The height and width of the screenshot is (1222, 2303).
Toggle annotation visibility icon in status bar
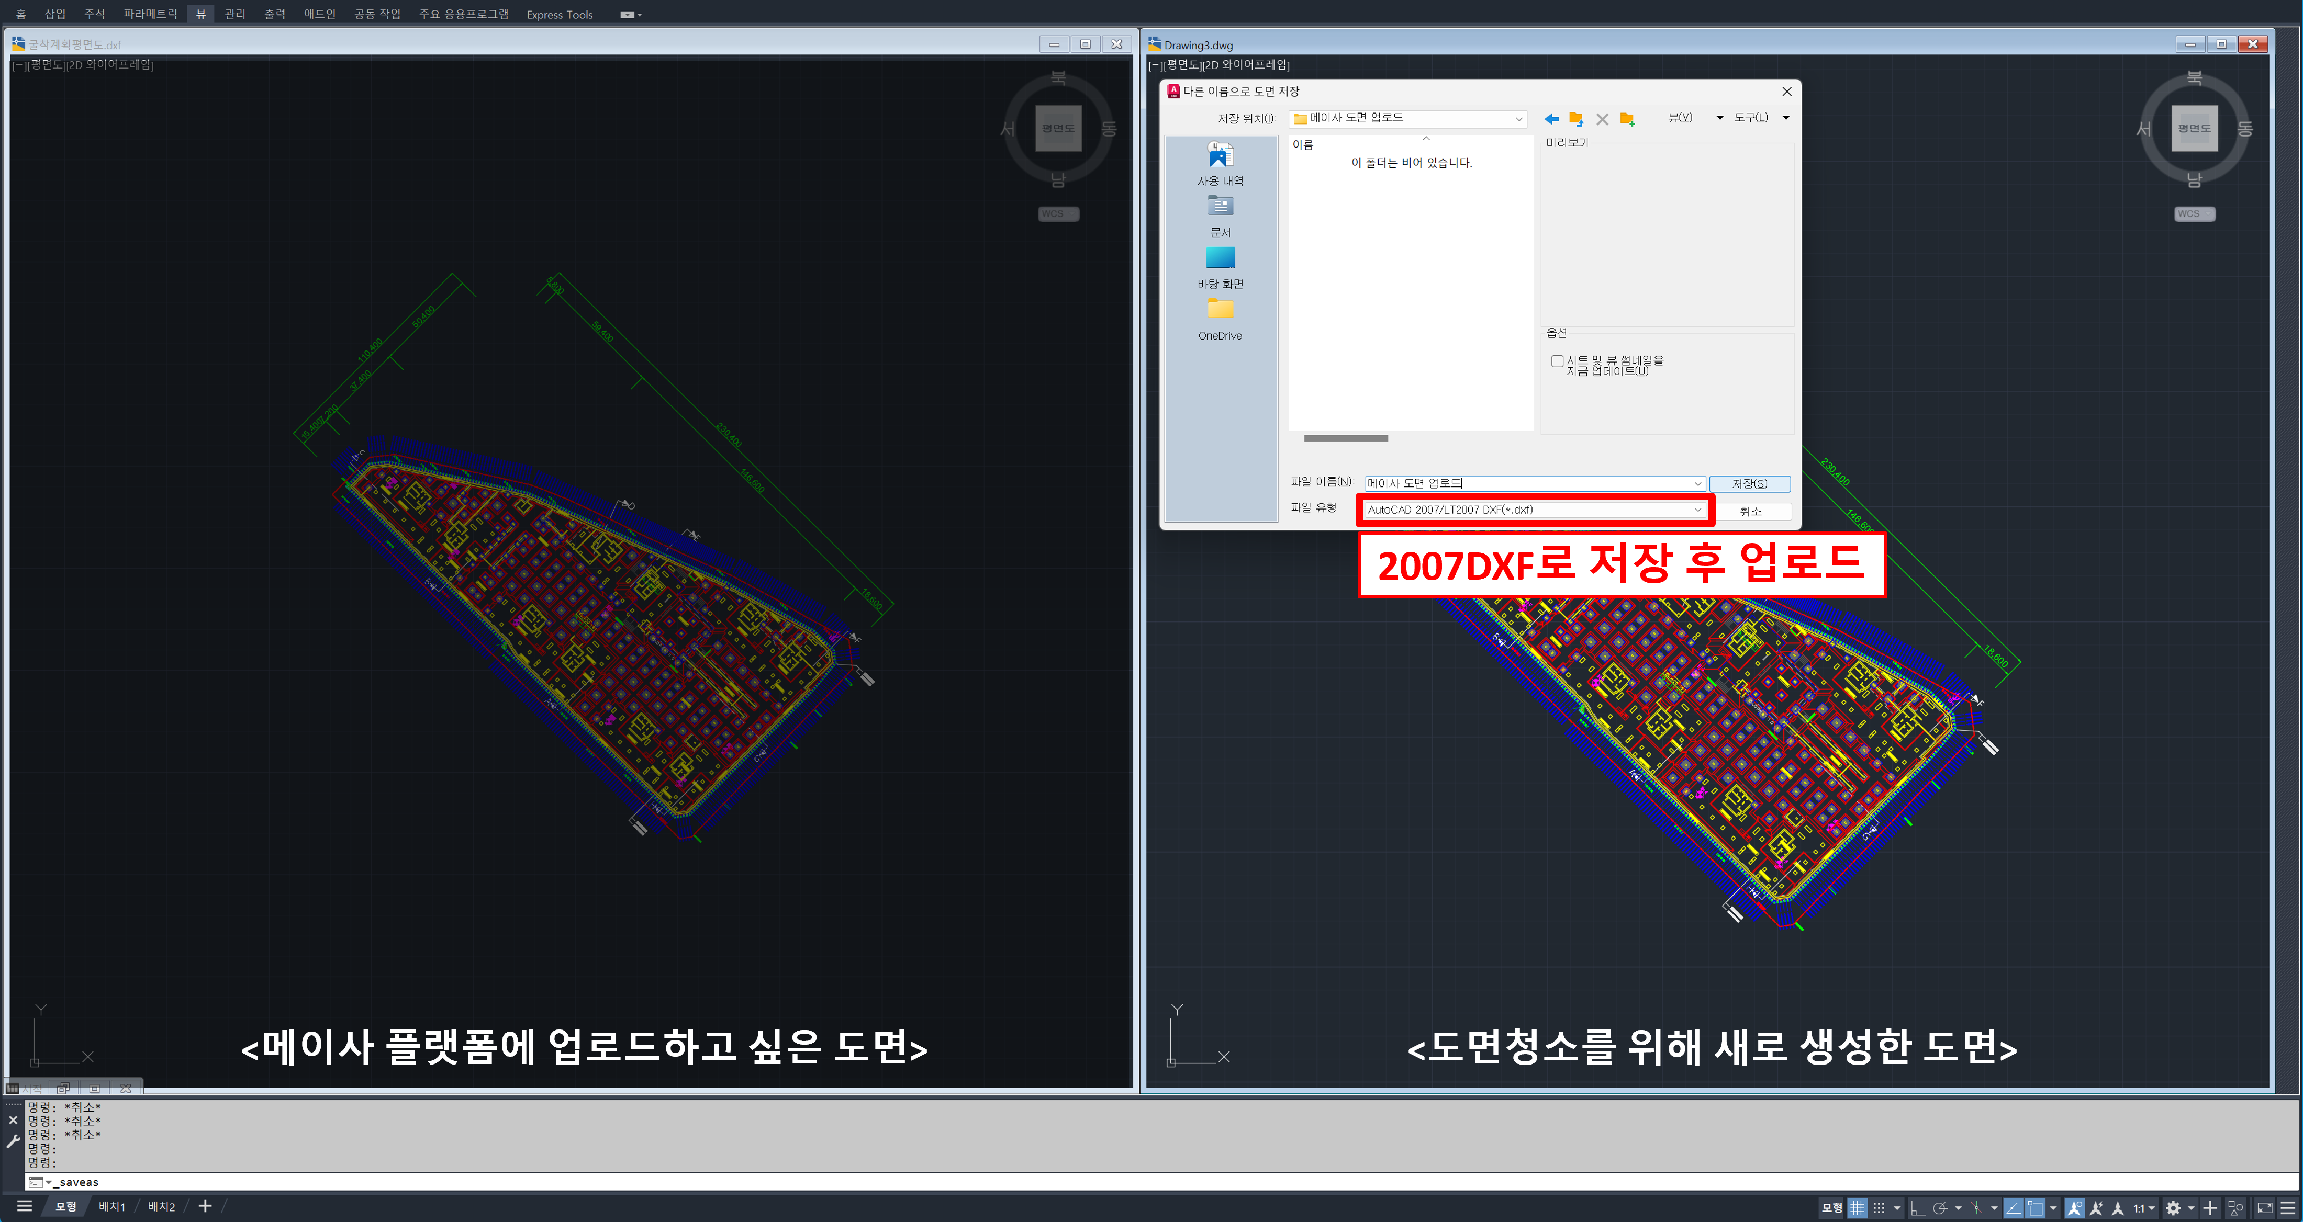click(2075, 1208)
